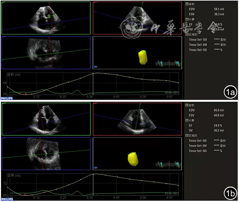
Task: Collapse the 计算 section in bottom results panel
Action: click(186, 120)
